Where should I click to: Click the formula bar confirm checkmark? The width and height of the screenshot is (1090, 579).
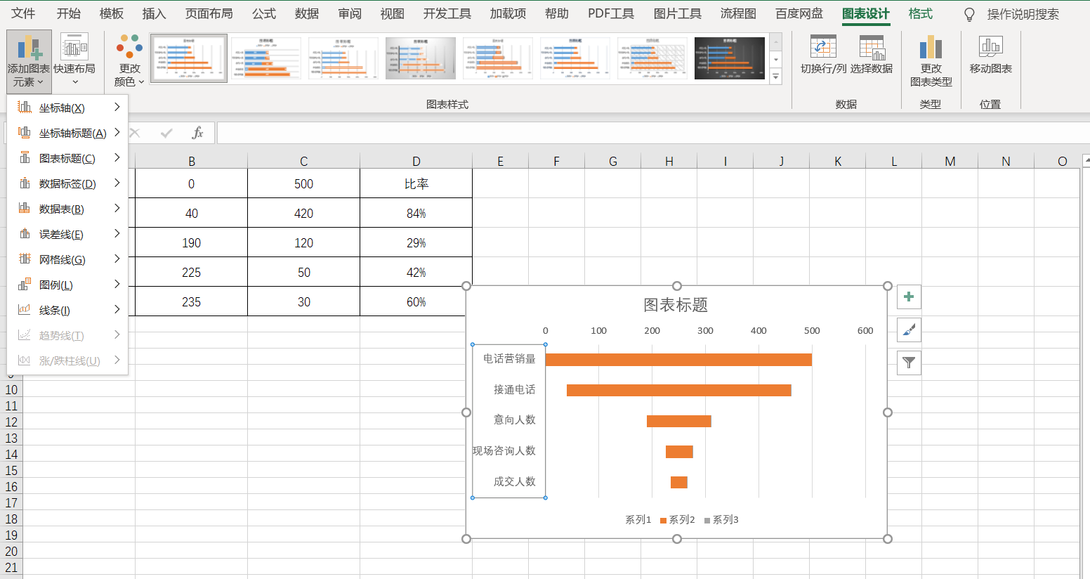coord(166,133)
